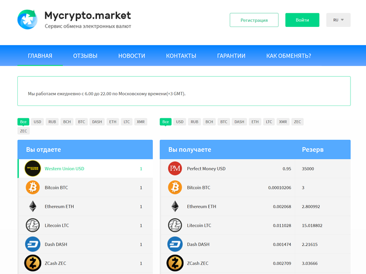Screen dimensions: 366x274
Task: Click the 15.018802 Litecoin reserve value
Action: (312, 226)
